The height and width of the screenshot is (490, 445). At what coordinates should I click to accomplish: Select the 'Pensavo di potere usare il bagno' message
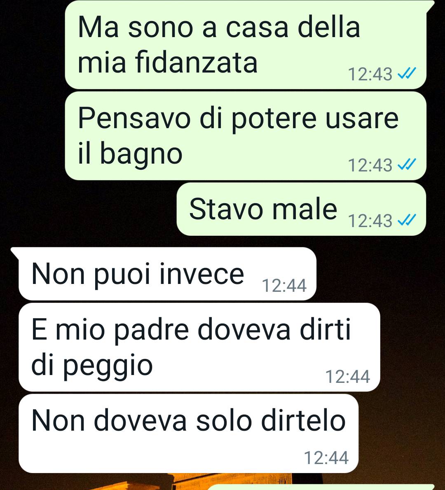[246, 136]
